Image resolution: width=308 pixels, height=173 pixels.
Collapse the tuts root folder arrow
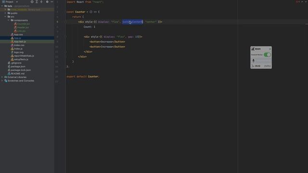point(2,6)
